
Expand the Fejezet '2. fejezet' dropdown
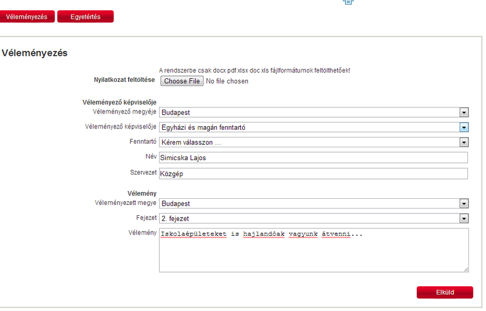click(313, 218)
